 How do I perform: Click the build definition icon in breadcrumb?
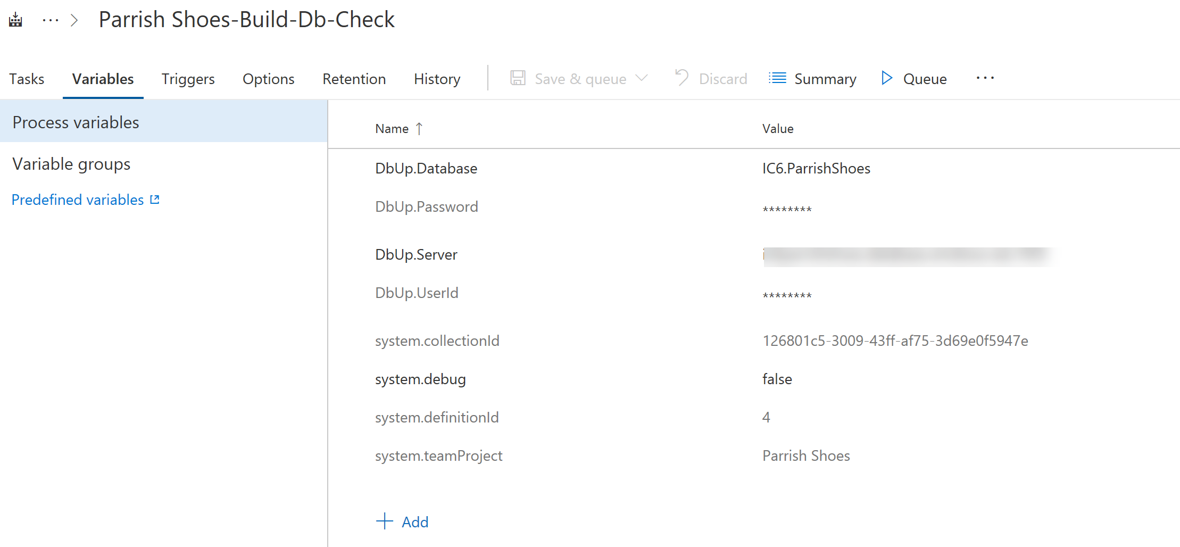pyautogui.click(x=15, y=20)
